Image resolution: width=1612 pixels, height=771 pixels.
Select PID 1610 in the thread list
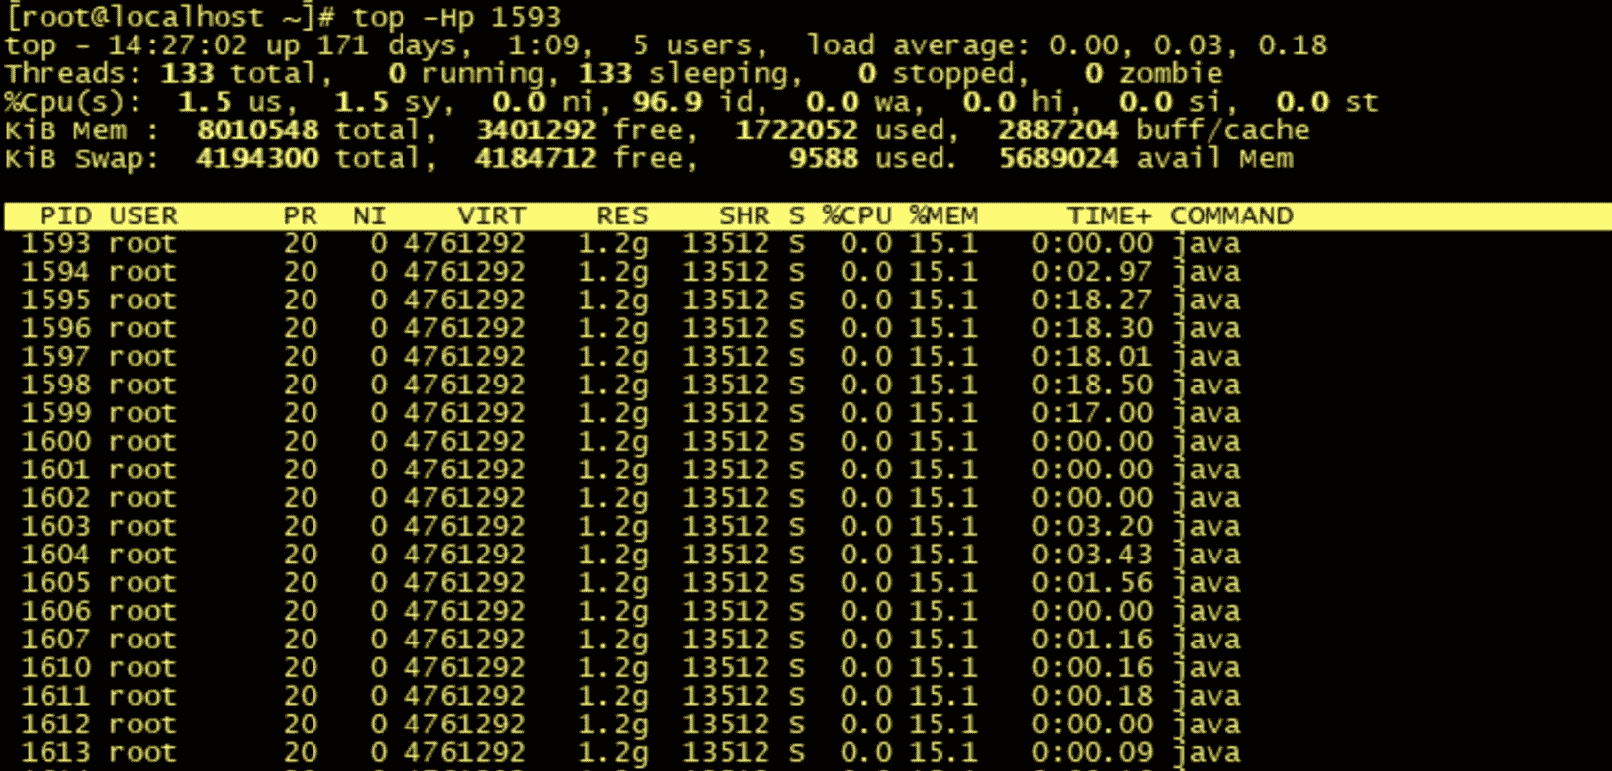56,668
